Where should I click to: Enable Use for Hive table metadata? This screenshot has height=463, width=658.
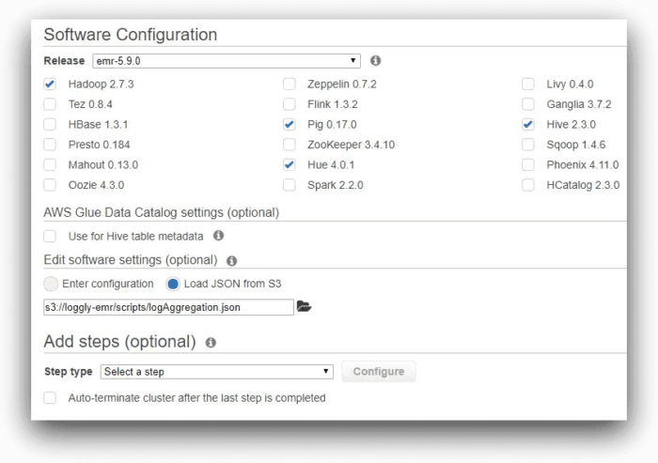pos(50,236)
